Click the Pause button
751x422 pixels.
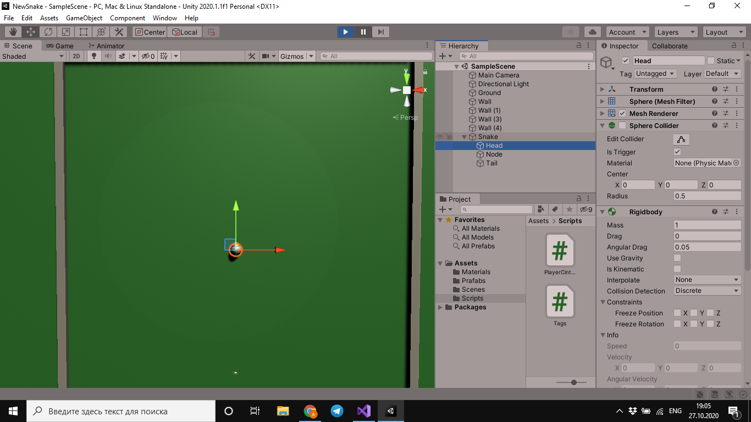pos(363,32)
